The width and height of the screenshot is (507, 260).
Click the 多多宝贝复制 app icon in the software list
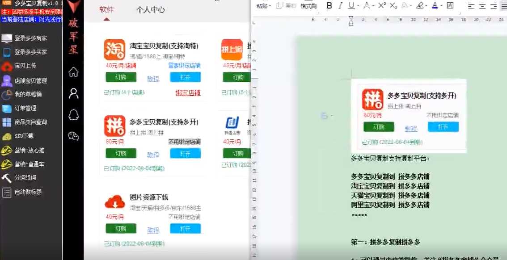point(114,126)
